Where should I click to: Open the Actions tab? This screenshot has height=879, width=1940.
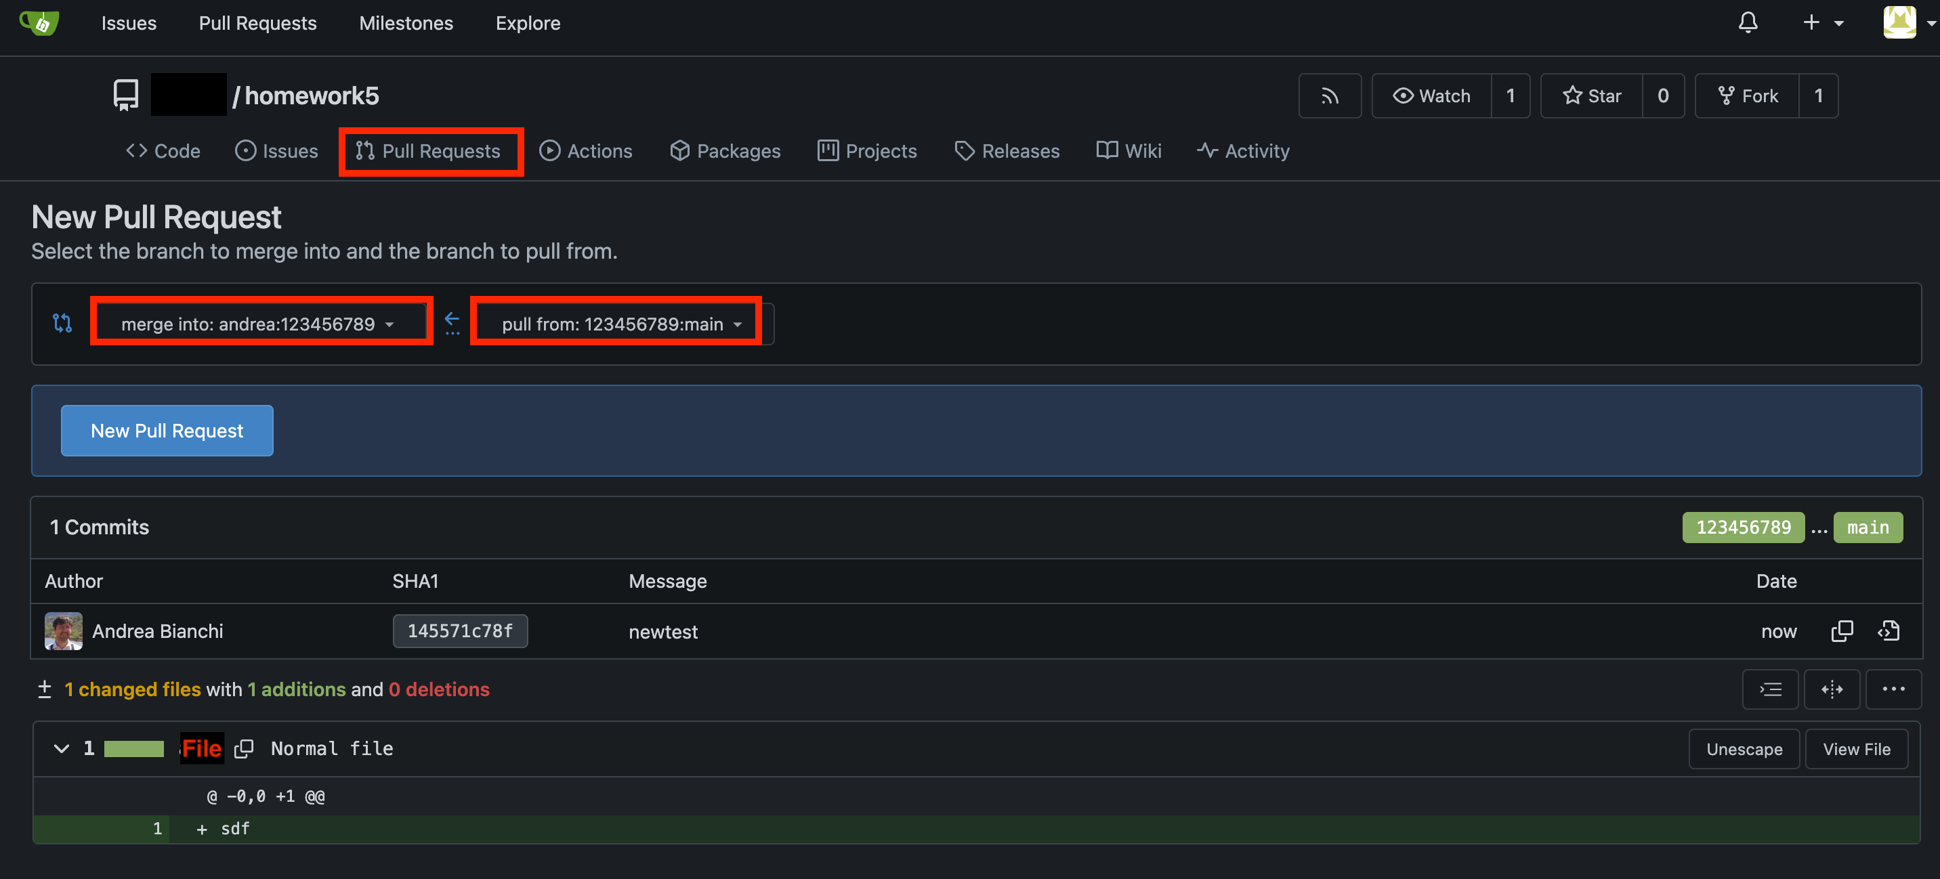tap(586, 152)
